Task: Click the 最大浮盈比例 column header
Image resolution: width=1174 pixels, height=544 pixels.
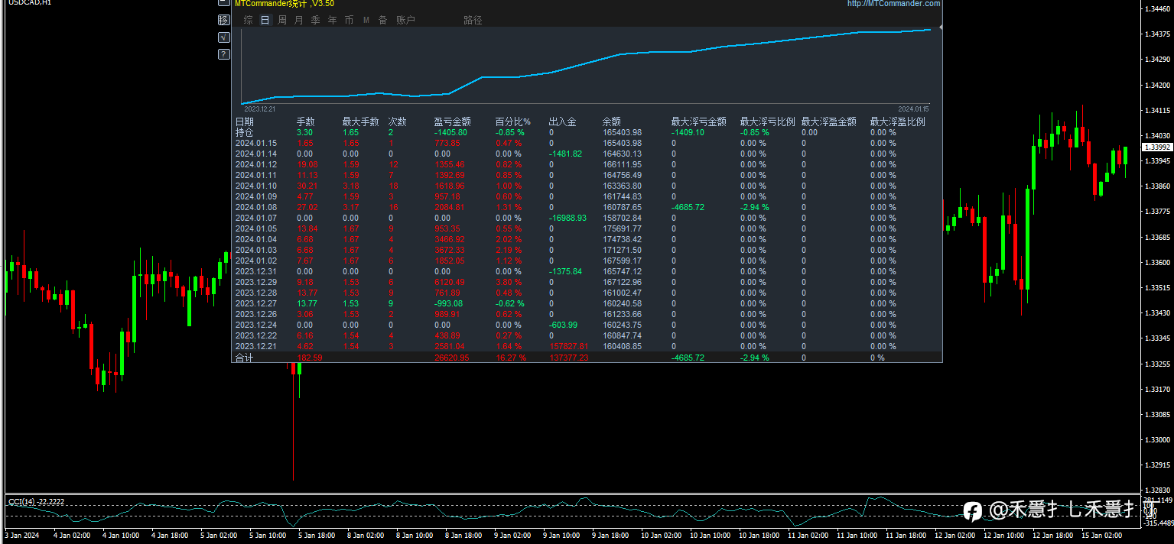Action: 897,121
